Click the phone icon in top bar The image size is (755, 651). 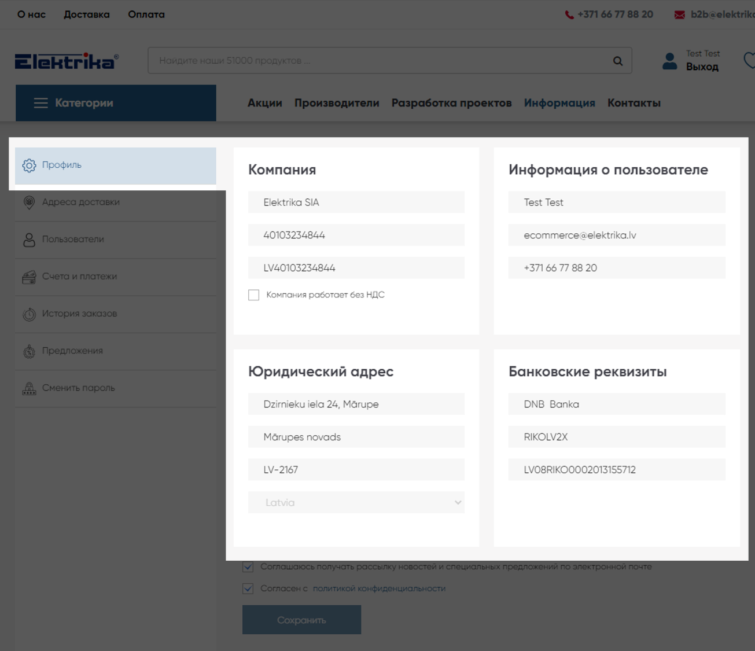[x=569, y=14]
